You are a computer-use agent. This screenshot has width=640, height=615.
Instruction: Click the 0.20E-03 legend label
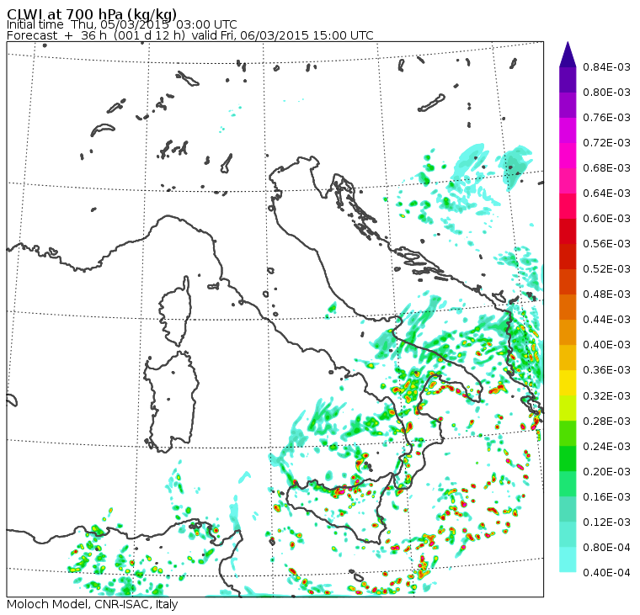click(606, 472)
